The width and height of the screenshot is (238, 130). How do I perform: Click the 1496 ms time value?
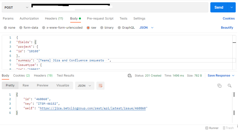point(178,76)
